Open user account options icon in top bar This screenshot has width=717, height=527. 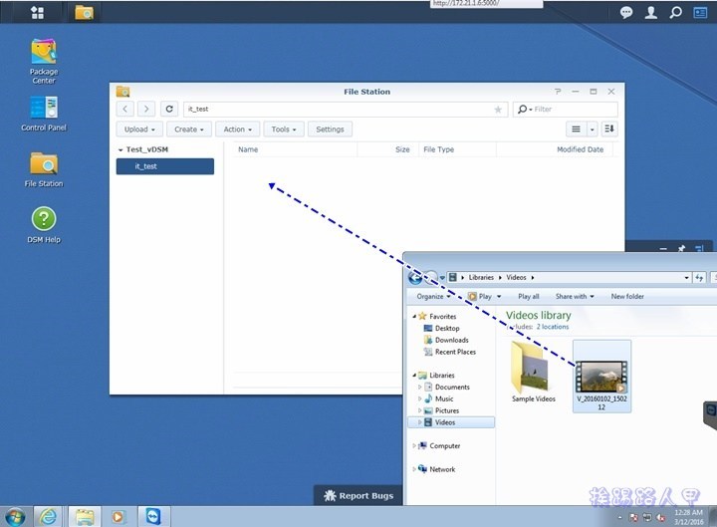(x=651, y=13)
